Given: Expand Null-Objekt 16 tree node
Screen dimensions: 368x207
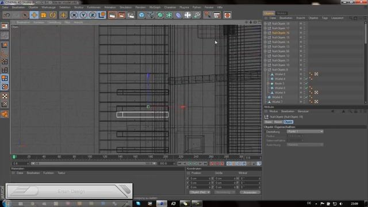Looking at the screenshot, I should [x=266, y=33].
